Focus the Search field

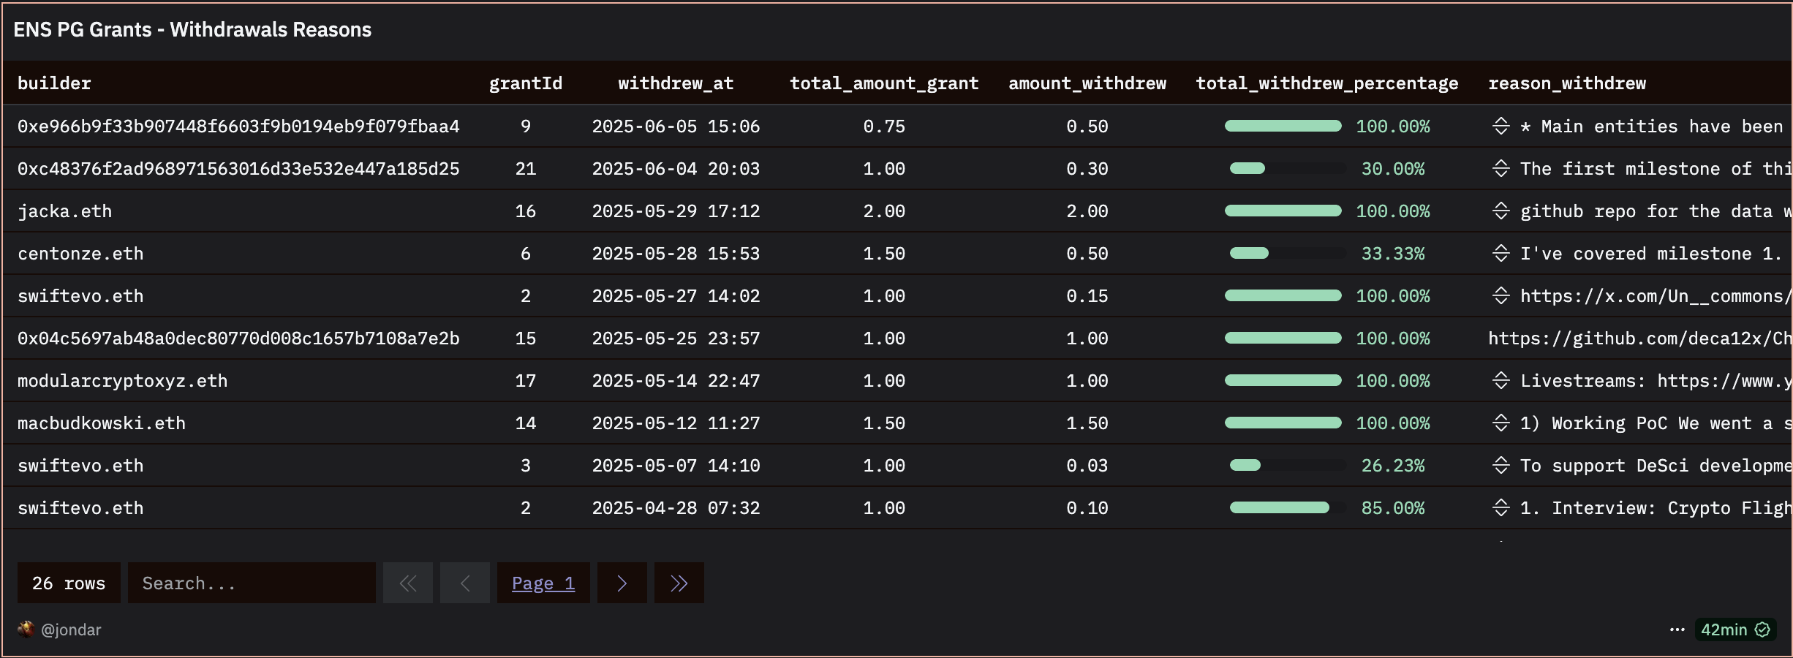(x=252, y=583)
